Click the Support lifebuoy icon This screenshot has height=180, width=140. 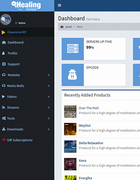point(4,64)
